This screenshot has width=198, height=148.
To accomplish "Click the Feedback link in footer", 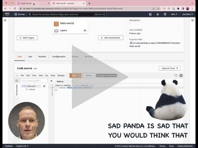I will [x=9, y=146].
